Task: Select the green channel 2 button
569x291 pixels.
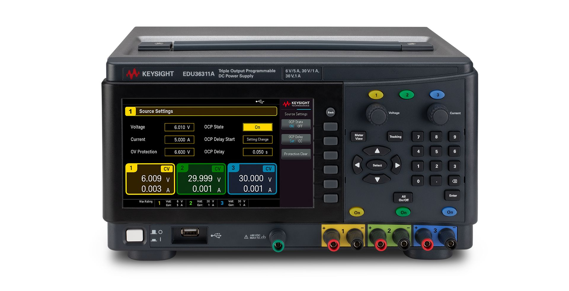Action: click(407, 95)
